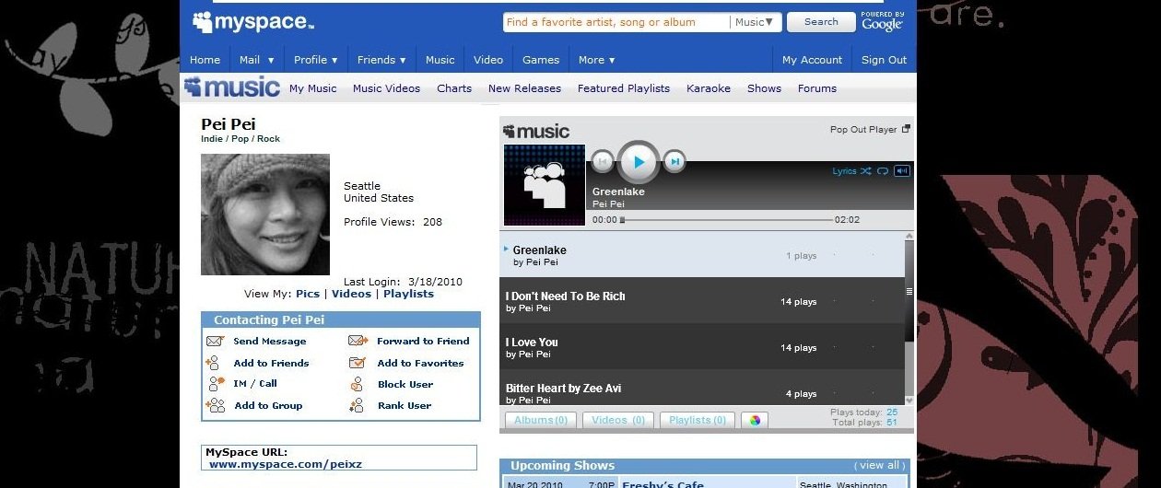Open My Account
This screenshot has height=488, width=1161.
pyautogui.click(x=812, y=60)
